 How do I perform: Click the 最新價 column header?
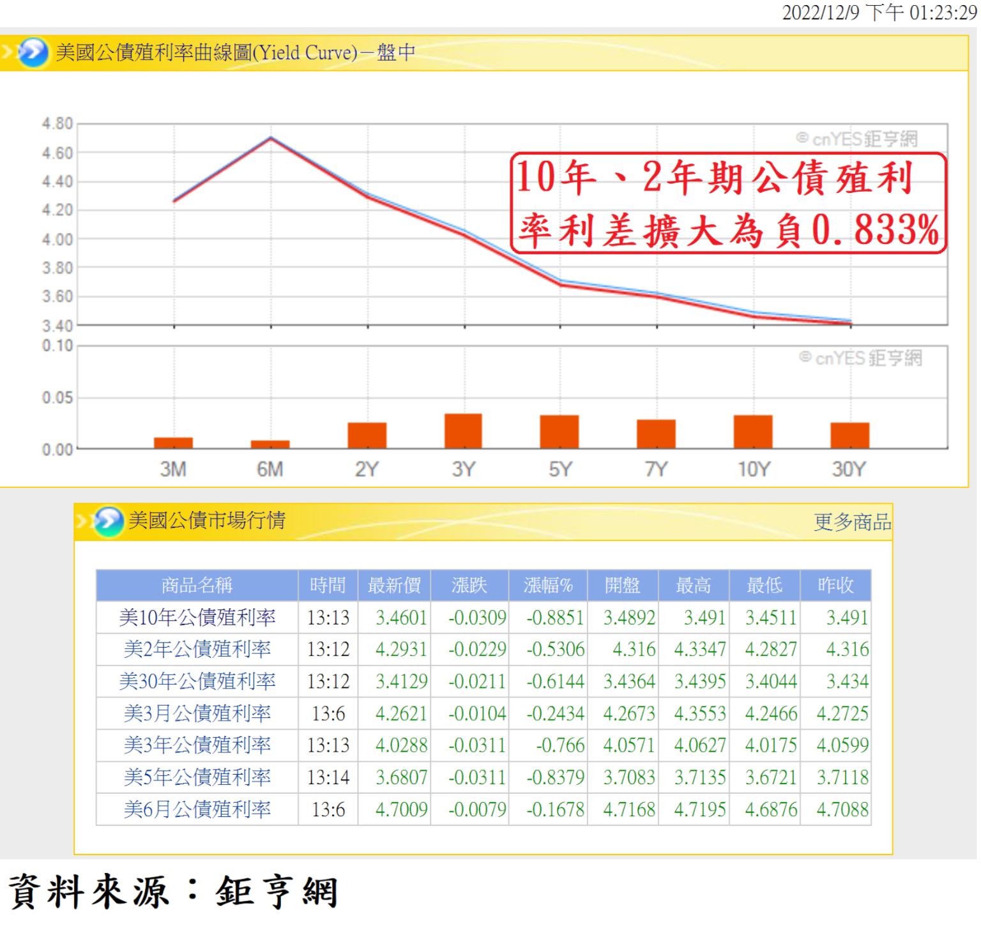[394, 585]
